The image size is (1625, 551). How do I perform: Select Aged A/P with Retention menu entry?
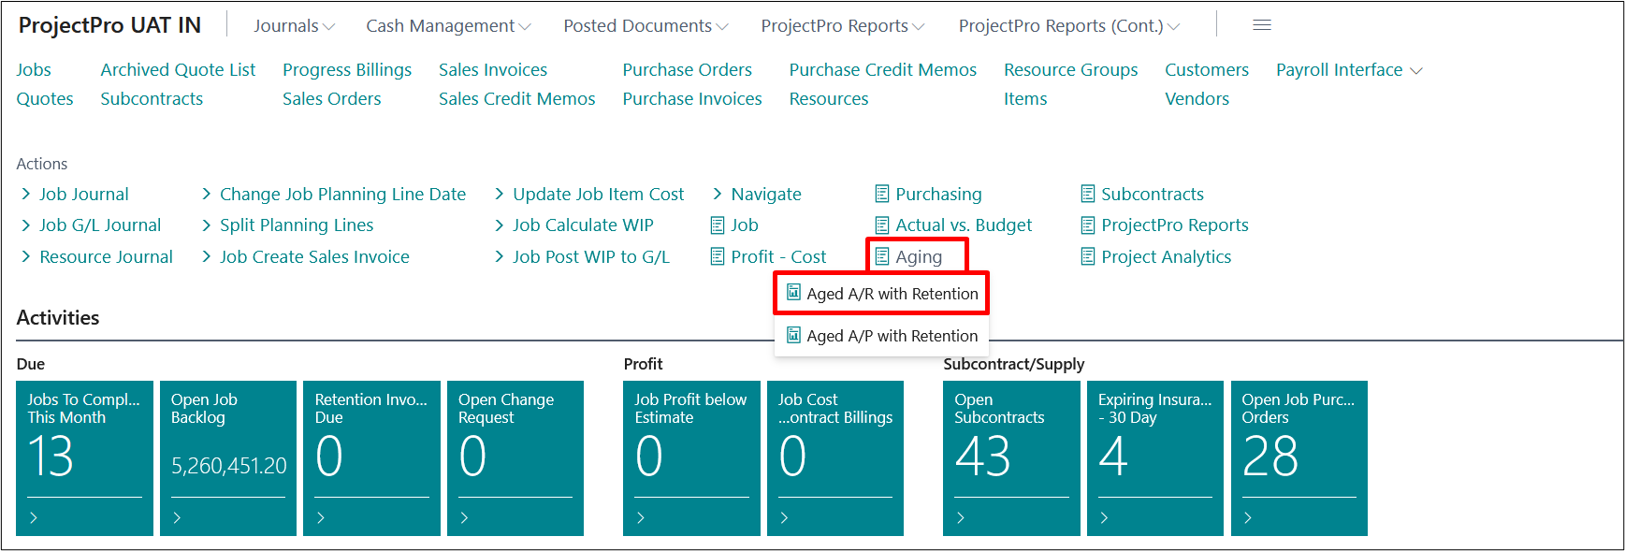pos(892,336)
